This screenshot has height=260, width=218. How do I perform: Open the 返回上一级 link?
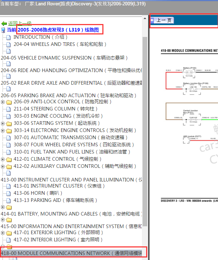coord(20,24)
